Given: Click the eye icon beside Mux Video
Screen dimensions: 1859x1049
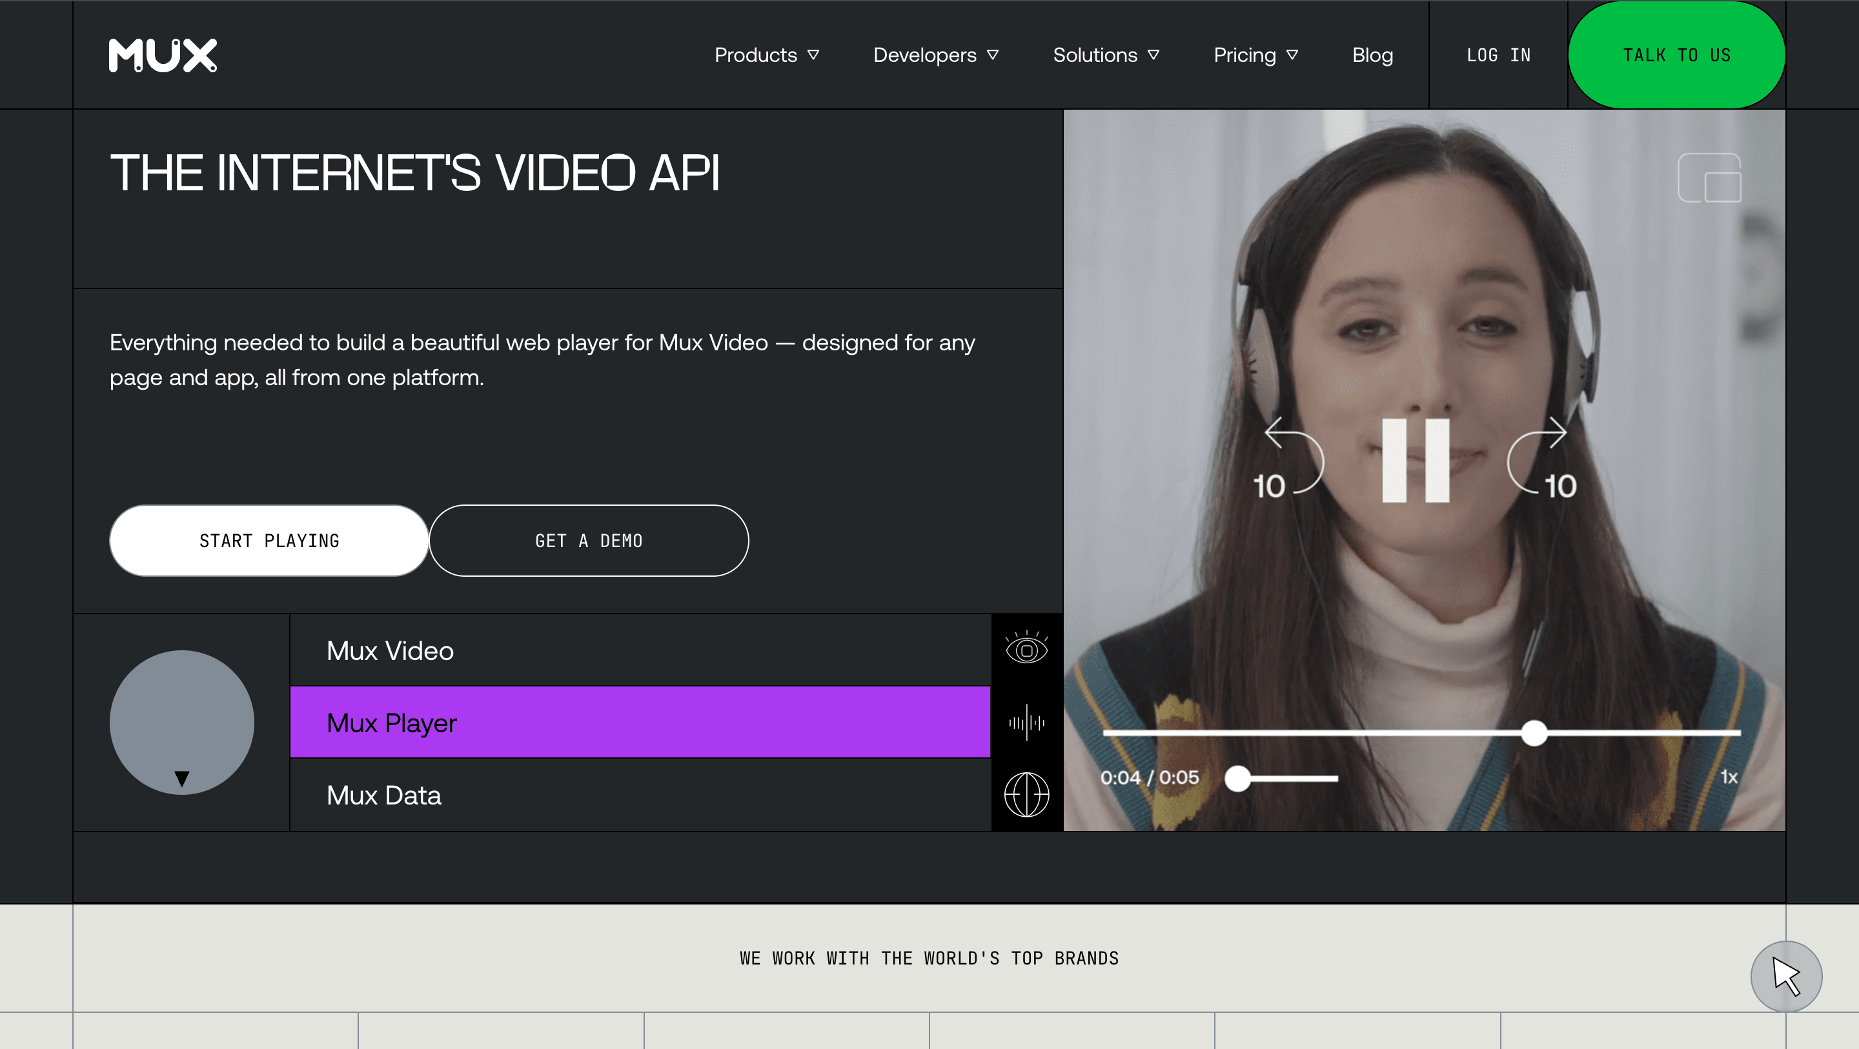Looking at the screenshot, I should click(x=1026, y=648).
